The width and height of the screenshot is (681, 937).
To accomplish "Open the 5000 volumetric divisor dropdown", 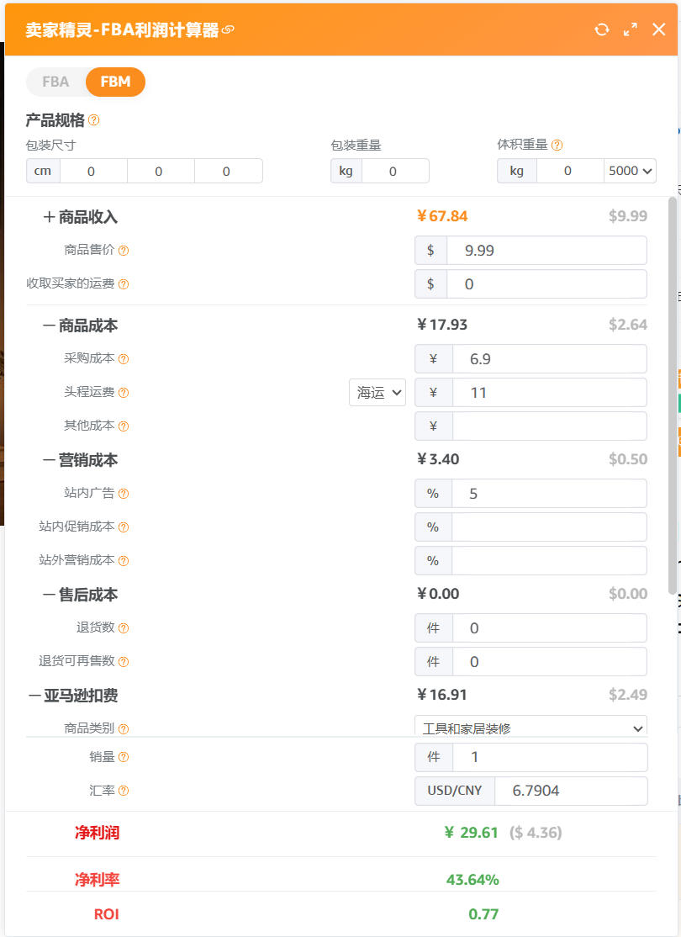I will pyautogui.click(x=630, y=171).
